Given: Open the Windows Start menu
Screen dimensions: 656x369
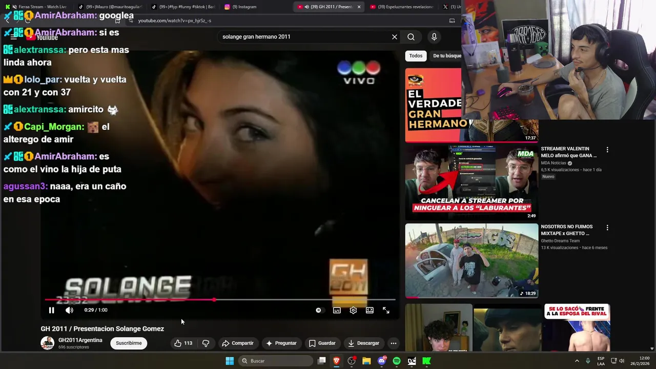Looking at the screenshot, I should 230,361.
